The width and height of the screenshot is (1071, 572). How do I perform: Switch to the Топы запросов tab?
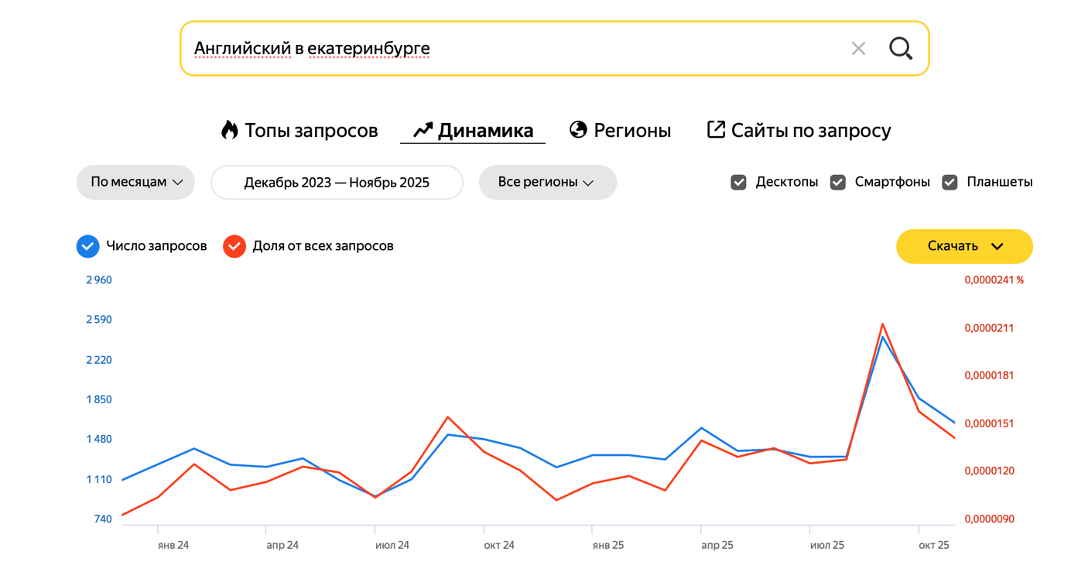click(311, 131)
